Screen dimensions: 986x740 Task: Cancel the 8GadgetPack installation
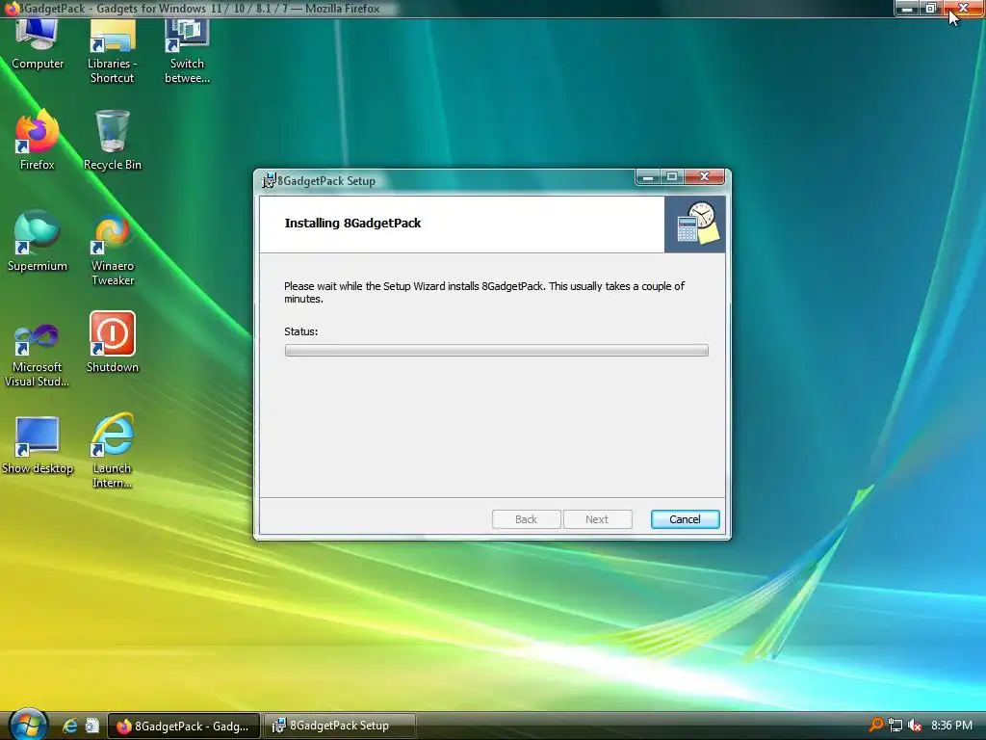(x=685, y=519)
